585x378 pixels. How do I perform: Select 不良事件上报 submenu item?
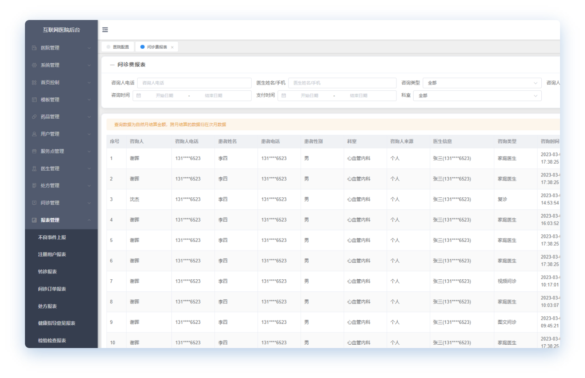(52, 237)
